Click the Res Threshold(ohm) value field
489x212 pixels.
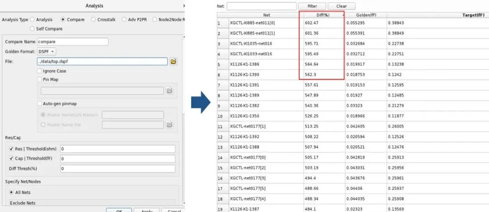coord(118,149)
